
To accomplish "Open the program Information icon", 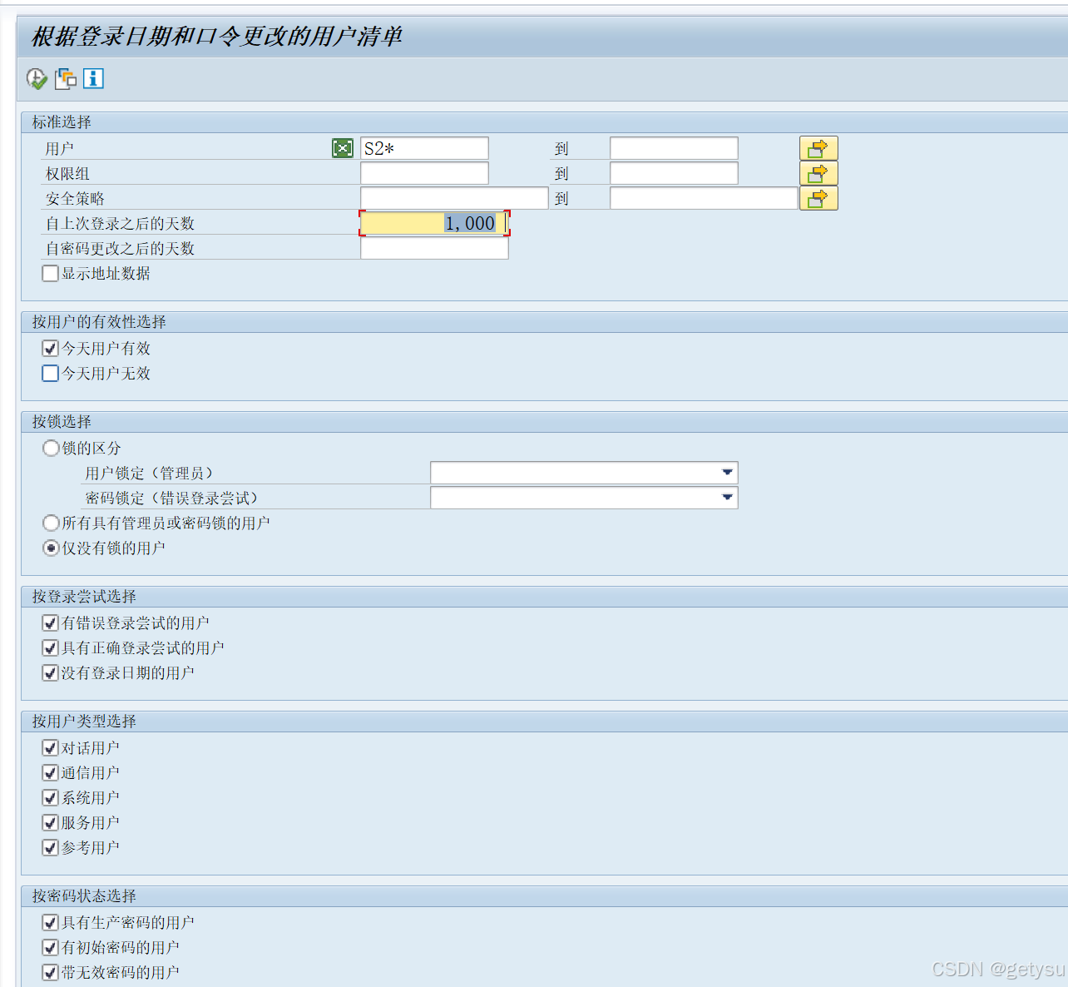I will click(93, 78).
